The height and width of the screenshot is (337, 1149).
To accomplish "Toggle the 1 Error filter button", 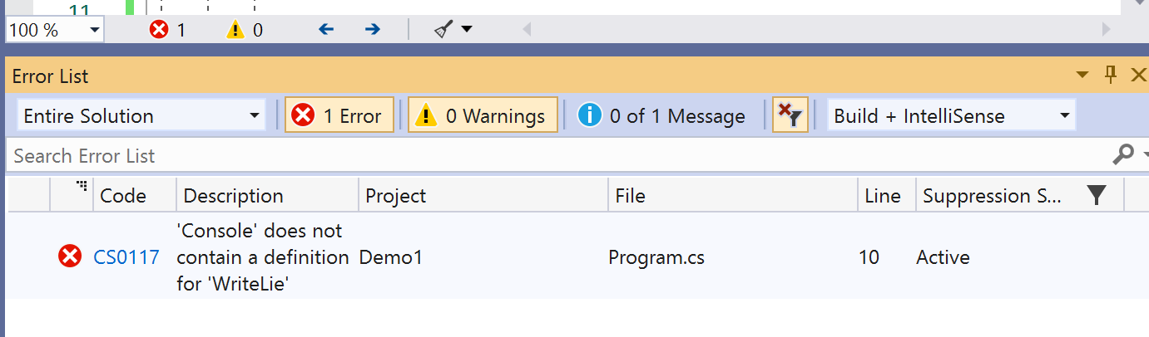I will 339,116.
